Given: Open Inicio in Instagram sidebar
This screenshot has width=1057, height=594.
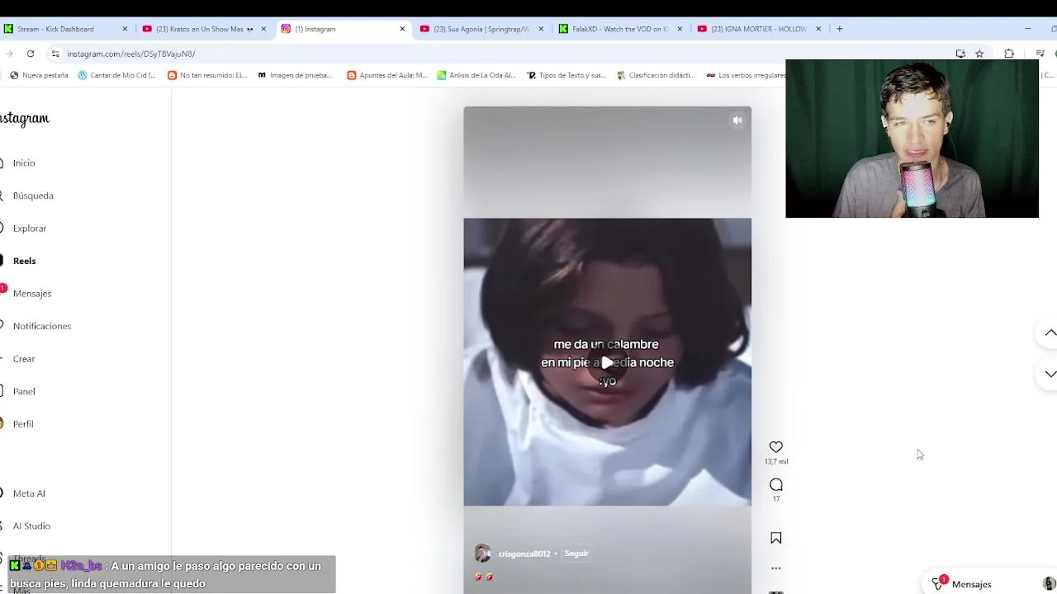Looking at the screenshot, I should tap(23, 163).
